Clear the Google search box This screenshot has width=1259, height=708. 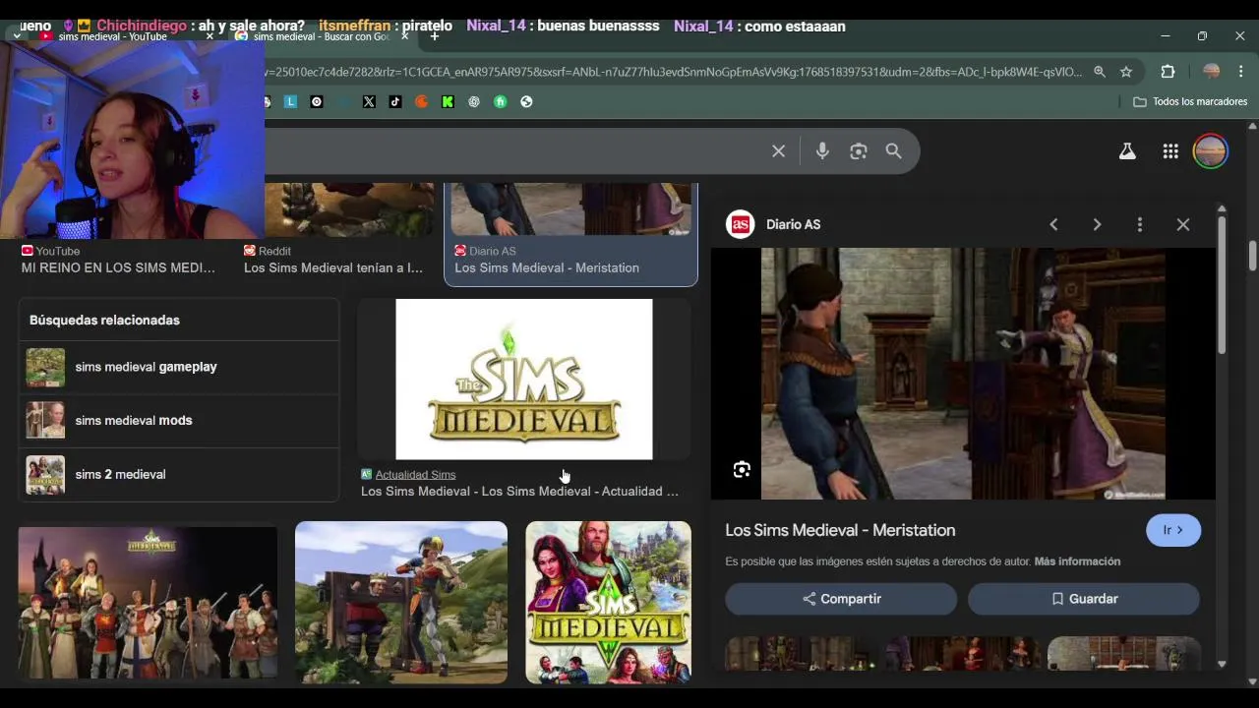point(778,151)
